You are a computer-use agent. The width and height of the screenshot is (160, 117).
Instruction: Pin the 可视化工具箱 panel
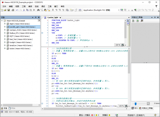pos(154,17)
